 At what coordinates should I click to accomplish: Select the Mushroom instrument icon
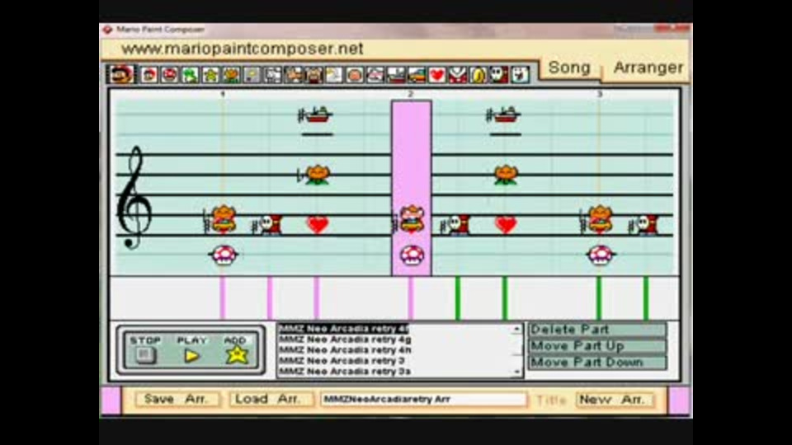point(170,75)
